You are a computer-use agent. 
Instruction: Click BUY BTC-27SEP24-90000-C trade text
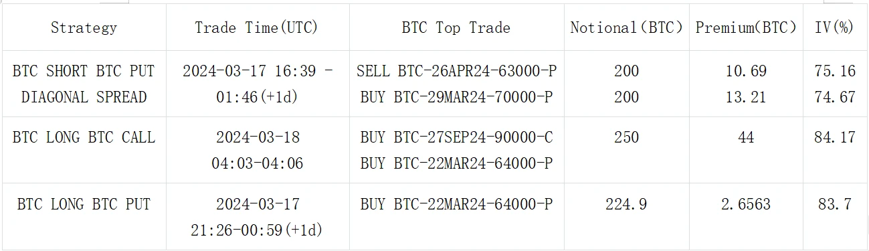tap(456, 137)
